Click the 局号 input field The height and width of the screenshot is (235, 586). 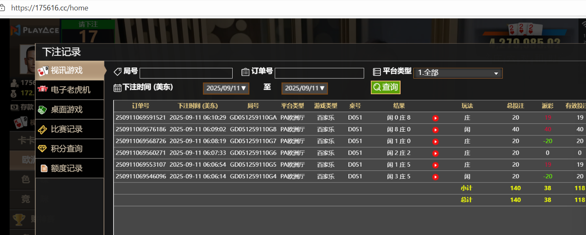(x=186, y=73)
